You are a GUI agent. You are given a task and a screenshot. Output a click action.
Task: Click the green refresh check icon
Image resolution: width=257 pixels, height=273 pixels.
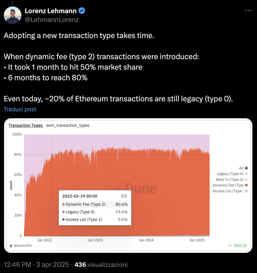245,245
